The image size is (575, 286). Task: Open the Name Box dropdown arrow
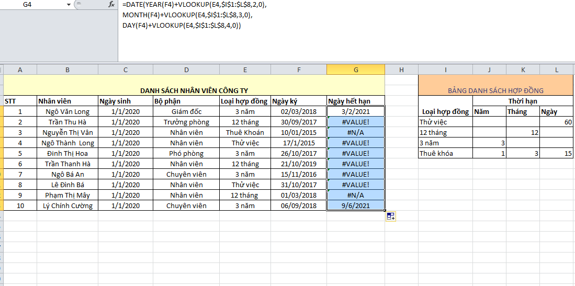tap(69, 4)
